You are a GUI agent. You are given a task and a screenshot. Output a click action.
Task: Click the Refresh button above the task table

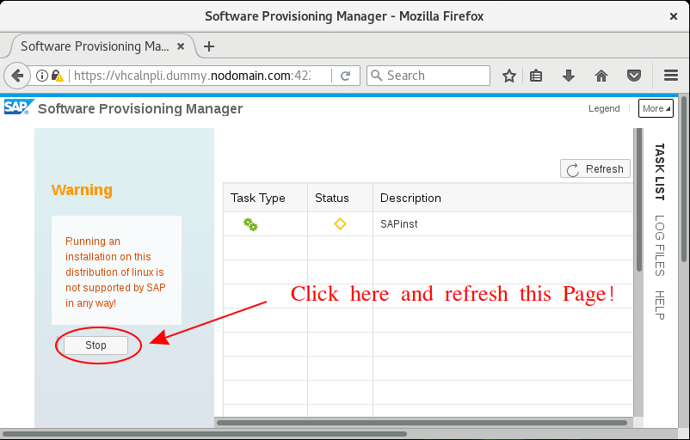(x=595, y=168)
